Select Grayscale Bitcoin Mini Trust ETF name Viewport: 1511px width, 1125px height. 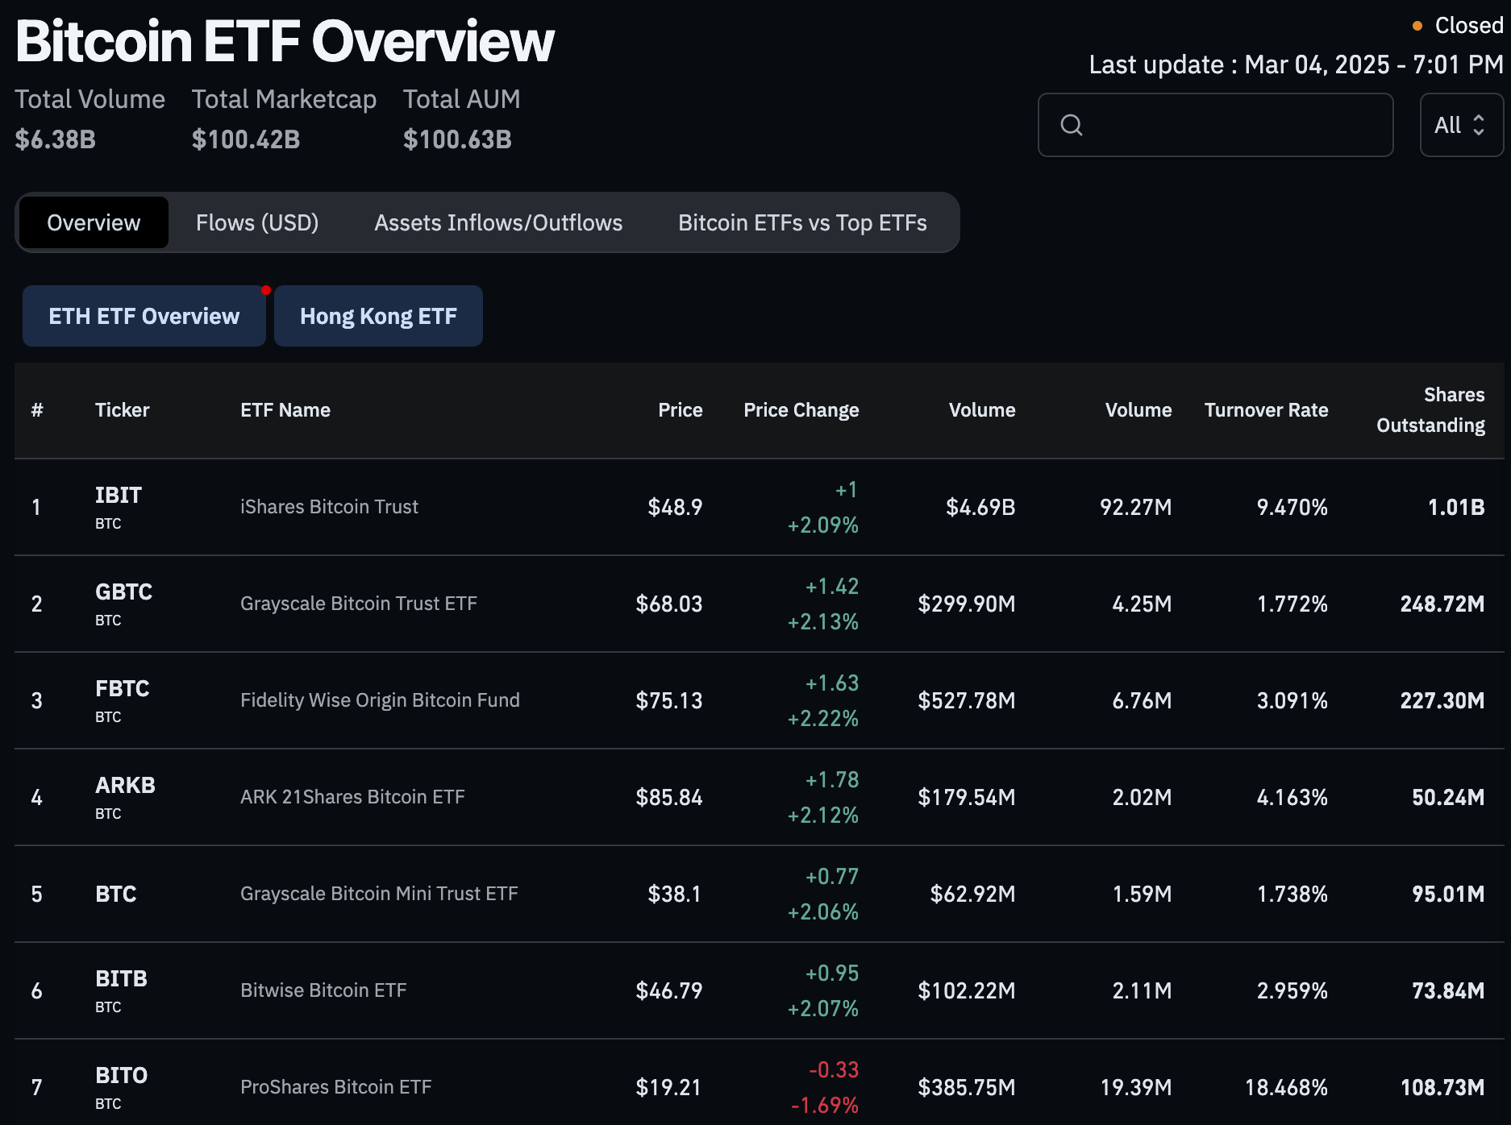(x=379, y=894)
